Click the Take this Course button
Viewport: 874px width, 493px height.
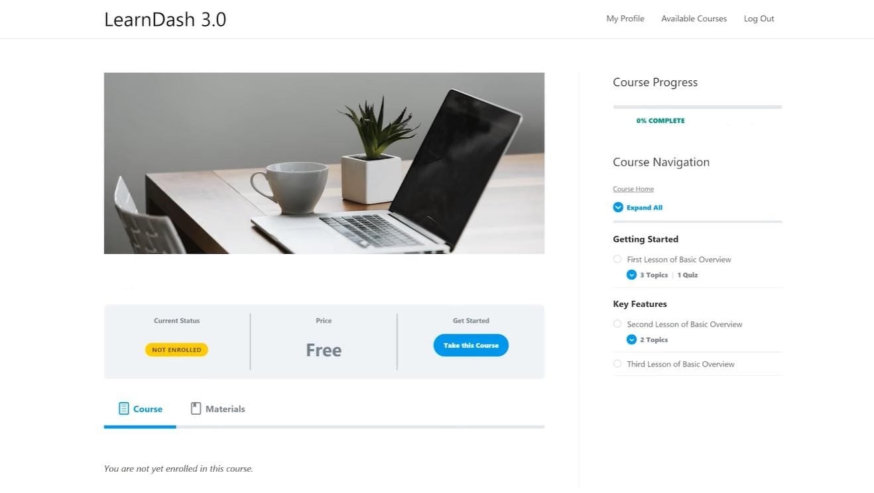coord(471,345)
